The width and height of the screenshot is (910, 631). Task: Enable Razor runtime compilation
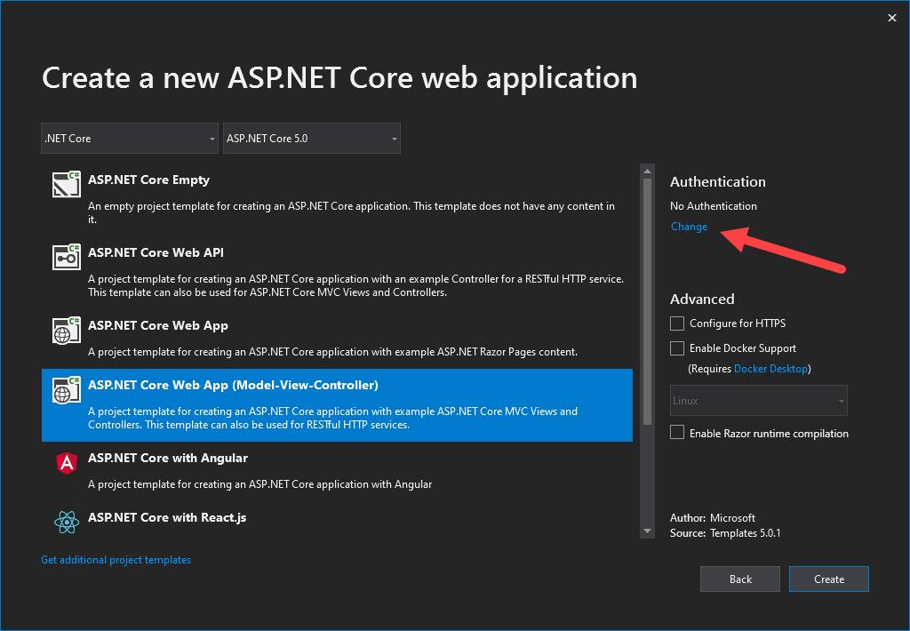click(676, 433)
